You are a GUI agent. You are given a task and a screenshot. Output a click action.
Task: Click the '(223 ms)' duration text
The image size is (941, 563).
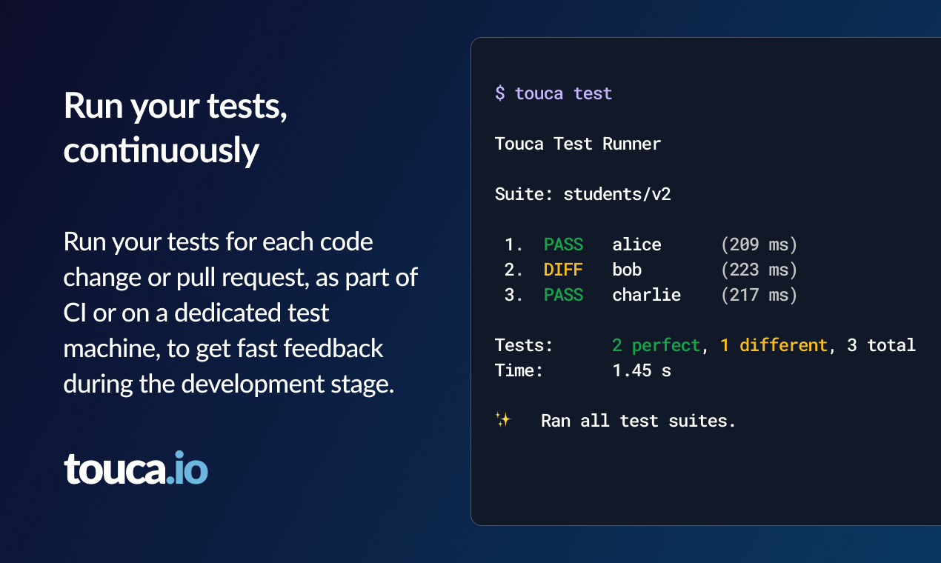[759, 270]
